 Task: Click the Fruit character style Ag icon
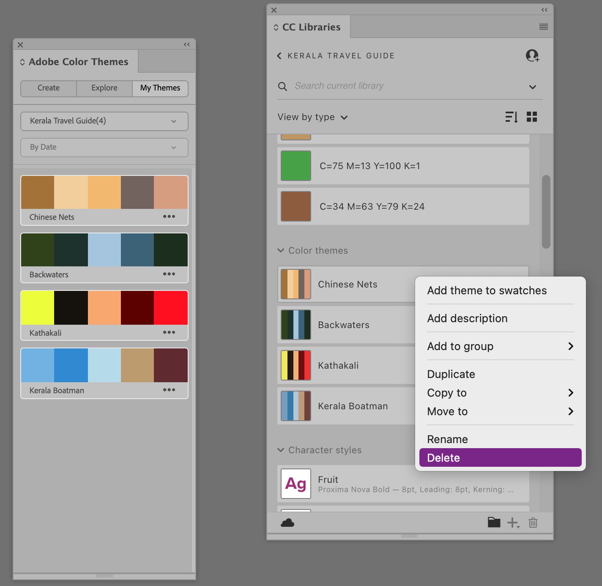click(296, 484)
